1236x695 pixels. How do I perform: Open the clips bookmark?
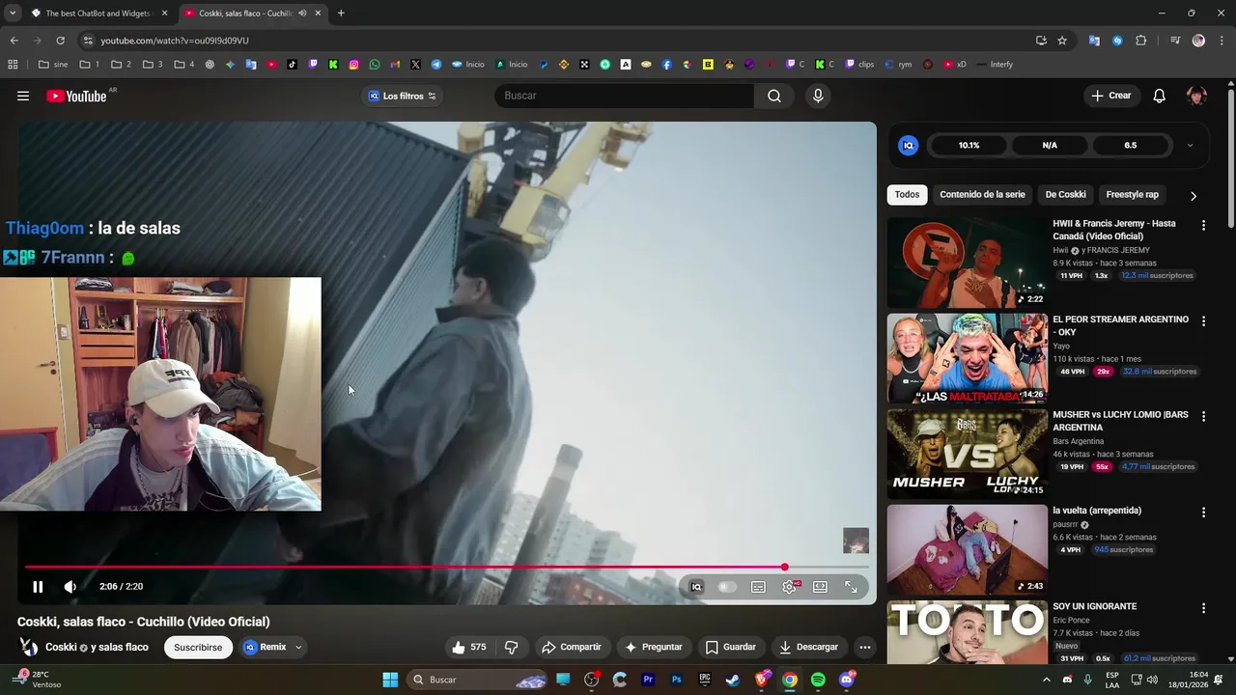pyautogui.click(x=859, y=65)
